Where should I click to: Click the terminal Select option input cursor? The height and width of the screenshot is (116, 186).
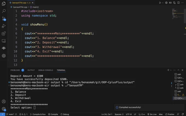[34, 108]
